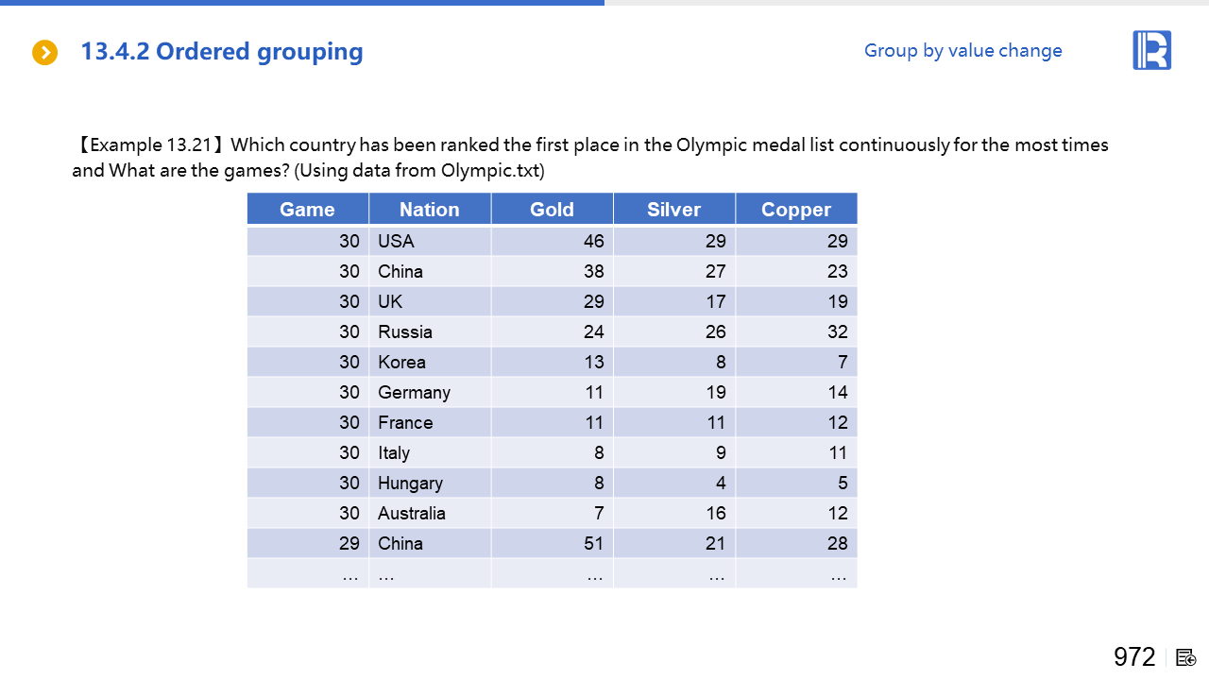The image size is (1209, 680).
Task: Select the Russia nation cell
Action: click(x=405, y=332)
